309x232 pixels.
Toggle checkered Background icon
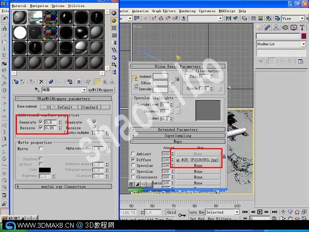point(114,28)
